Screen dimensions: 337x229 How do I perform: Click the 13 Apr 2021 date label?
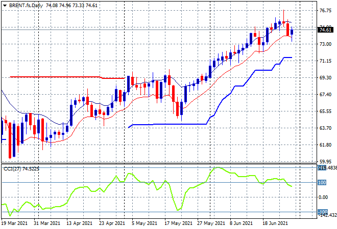[79, 223]
